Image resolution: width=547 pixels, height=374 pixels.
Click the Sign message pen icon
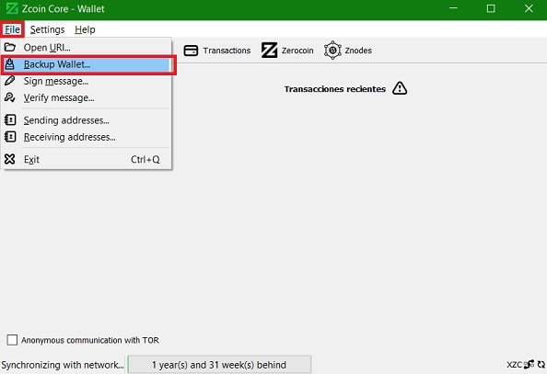point(10,81)
